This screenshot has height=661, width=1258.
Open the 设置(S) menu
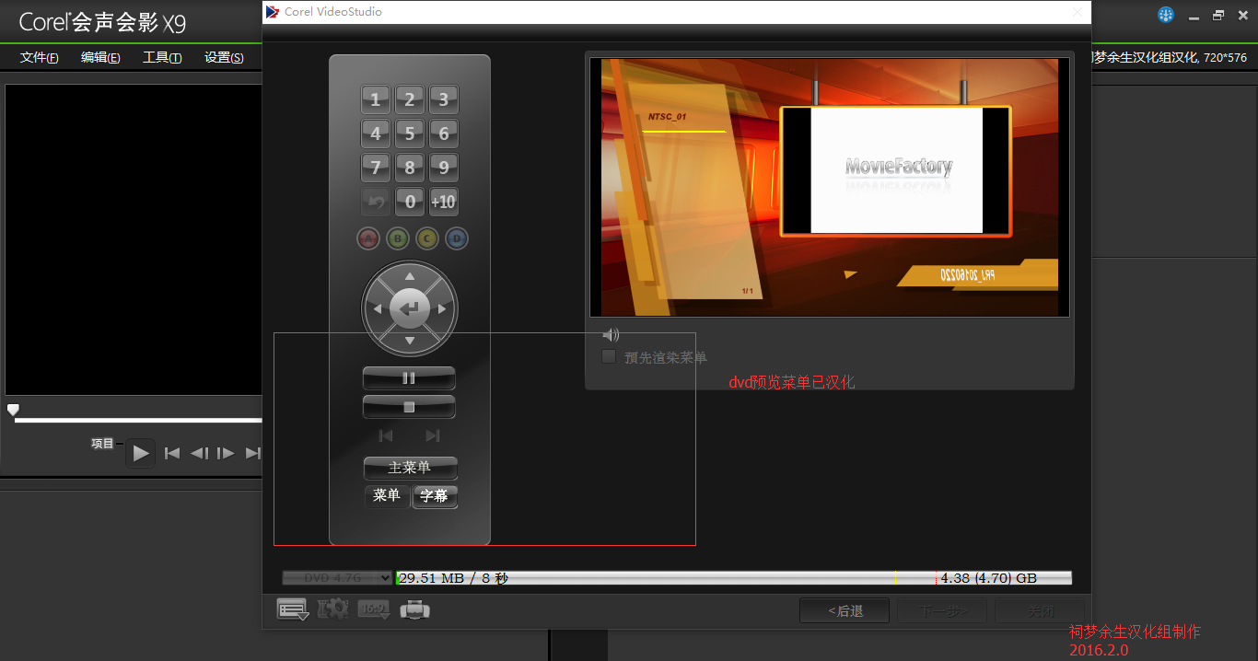point(224,57)
